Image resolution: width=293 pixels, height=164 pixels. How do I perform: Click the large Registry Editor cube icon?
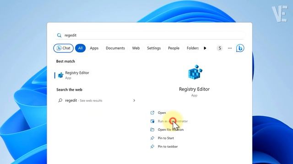pos(195,72)
